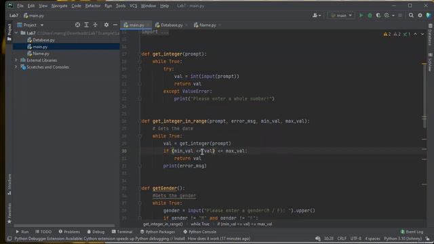Open the Edit menu
This screenshot has height=244, width=434.
(x=31, y=5)
